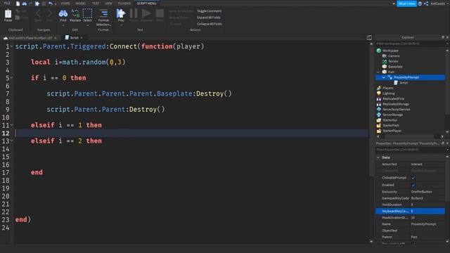Image resolution: width=450 pixels, height=253 pixels.
Task: Click binoculars icon in quick access bar
Action: [x=25, y=4]
